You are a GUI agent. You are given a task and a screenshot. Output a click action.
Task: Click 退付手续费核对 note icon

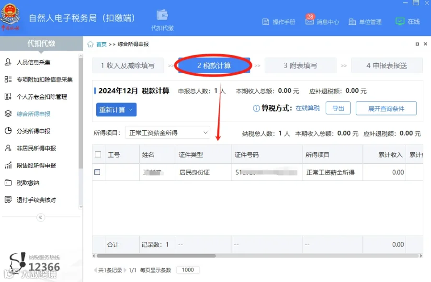(8, 200)
